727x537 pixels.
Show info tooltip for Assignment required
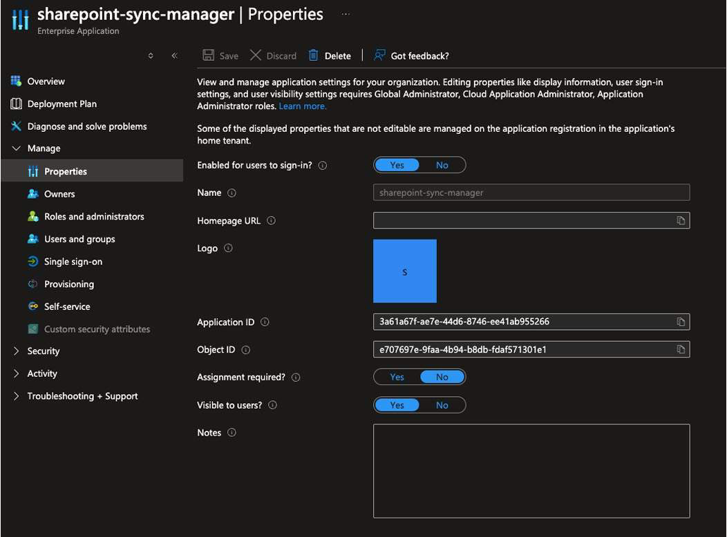(x=296, y=378)
